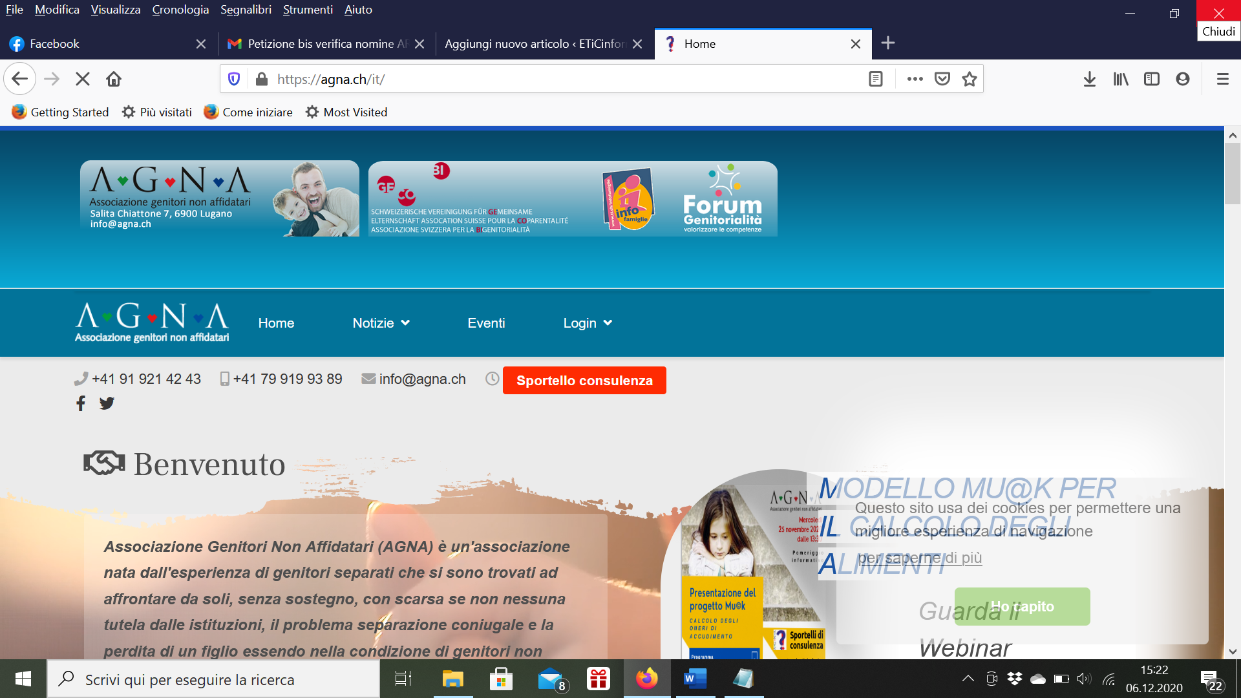Screen dimensions: 1241x698
Task: Expand the Login dropdown menu
Action: tap(588, 323)
